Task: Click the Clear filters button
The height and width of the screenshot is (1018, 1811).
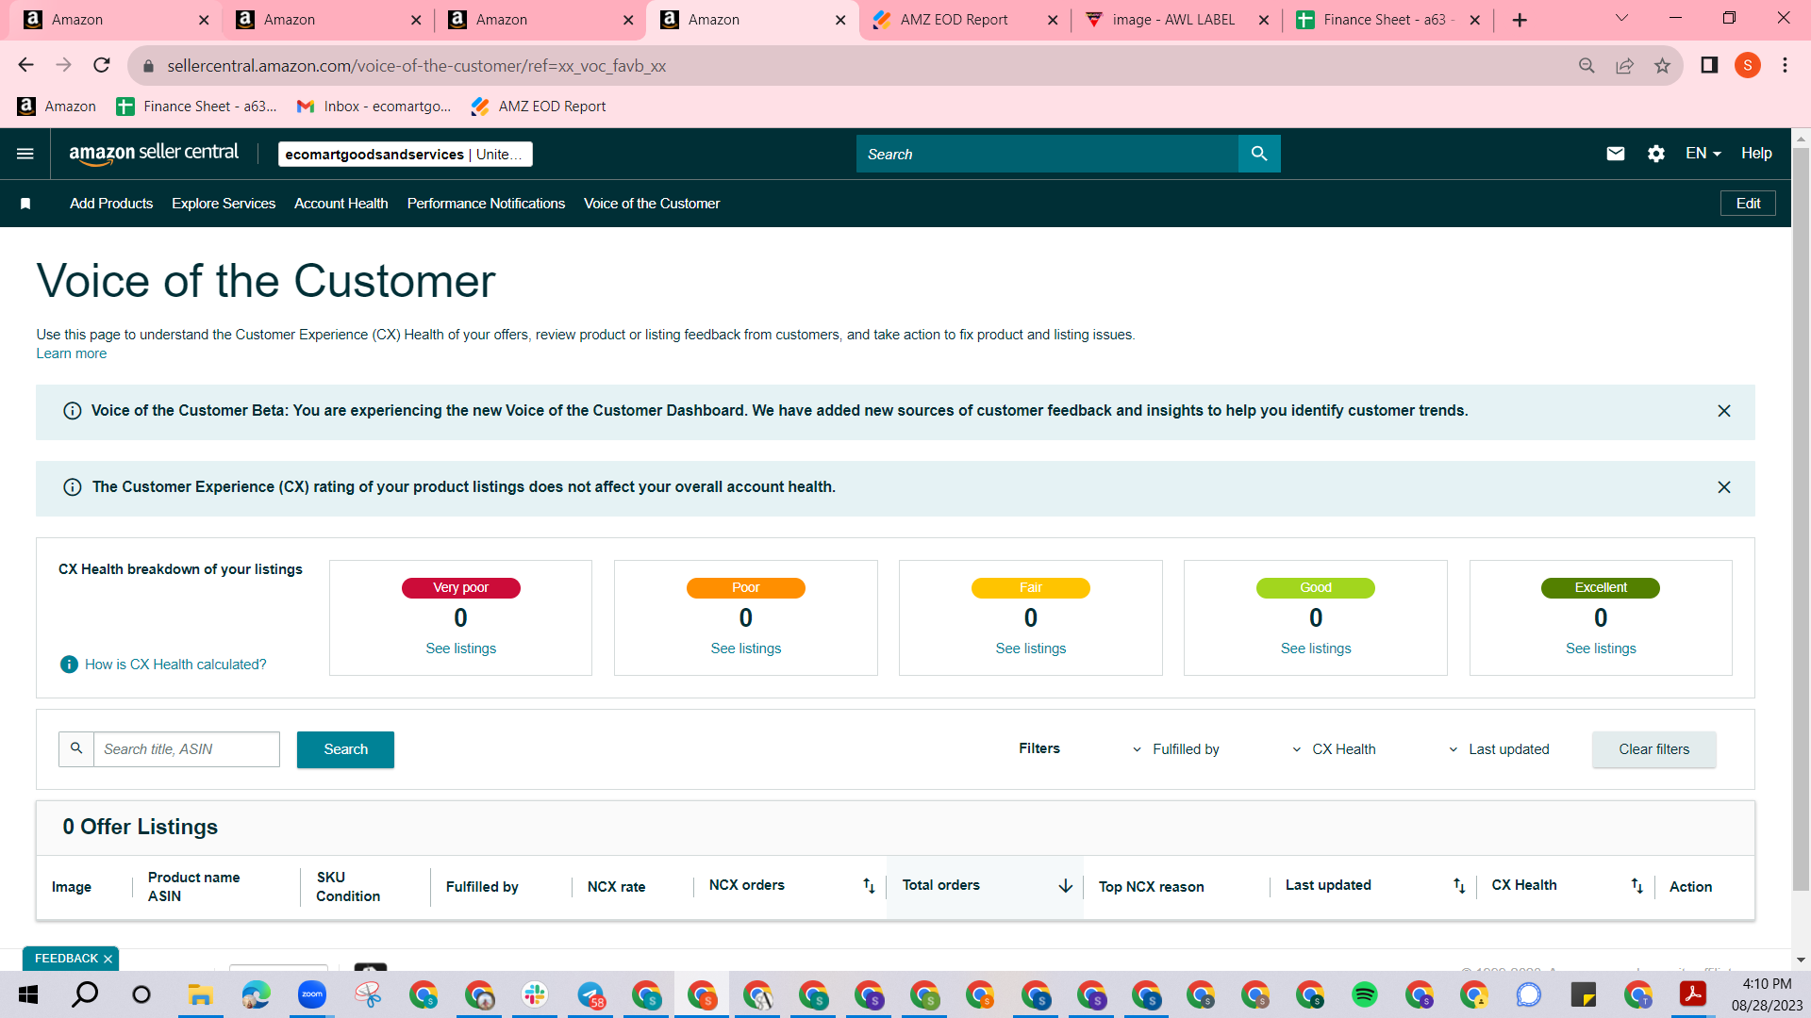Action: coord(1654,749)
